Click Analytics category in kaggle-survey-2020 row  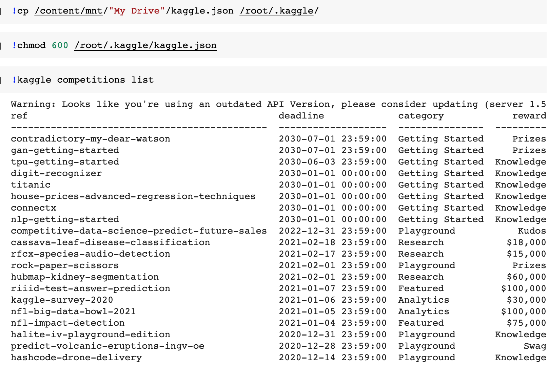click(424, 300)
